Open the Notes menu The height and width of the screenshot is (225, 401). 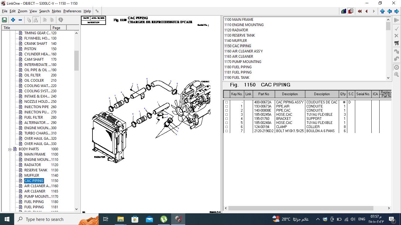(56, 11)
